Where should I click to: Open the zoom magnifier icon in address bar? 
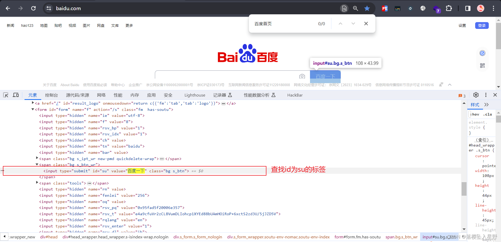(x=355, y=8)
